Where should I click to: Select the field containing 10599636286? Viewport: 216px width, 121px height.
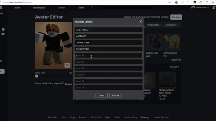109,43
